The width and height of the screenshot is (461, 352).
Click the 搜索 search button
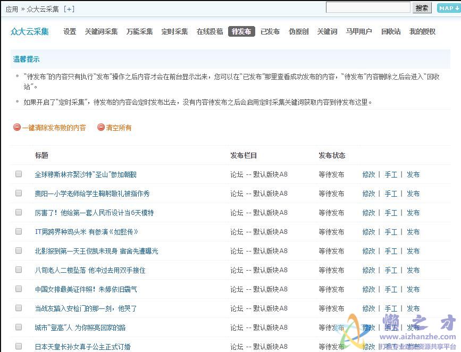(422, 8)
